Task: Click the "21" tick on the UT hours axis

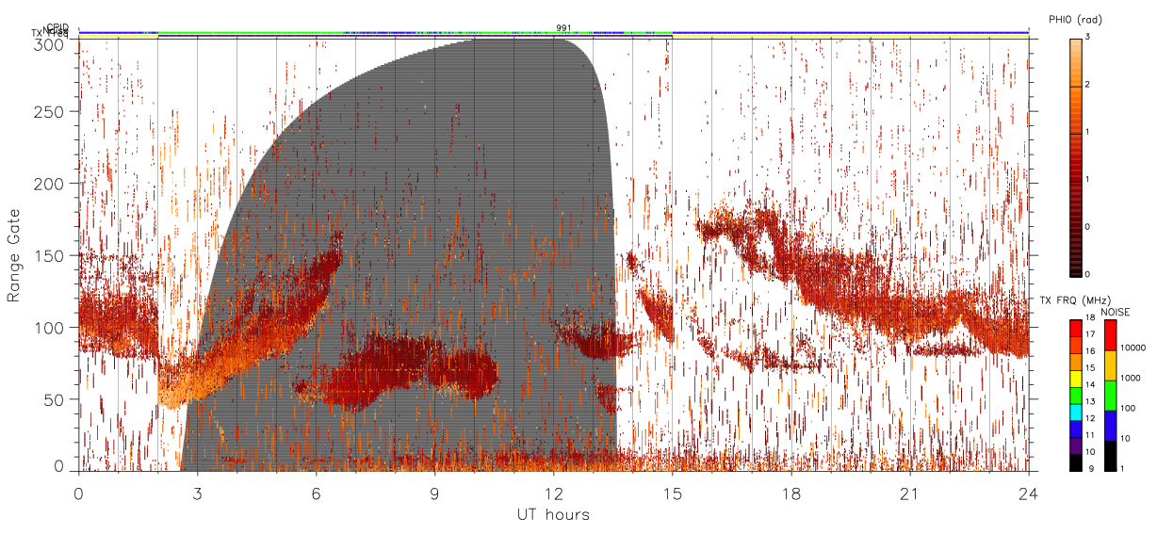Action: pyautogui.click(x=910, y=493)
